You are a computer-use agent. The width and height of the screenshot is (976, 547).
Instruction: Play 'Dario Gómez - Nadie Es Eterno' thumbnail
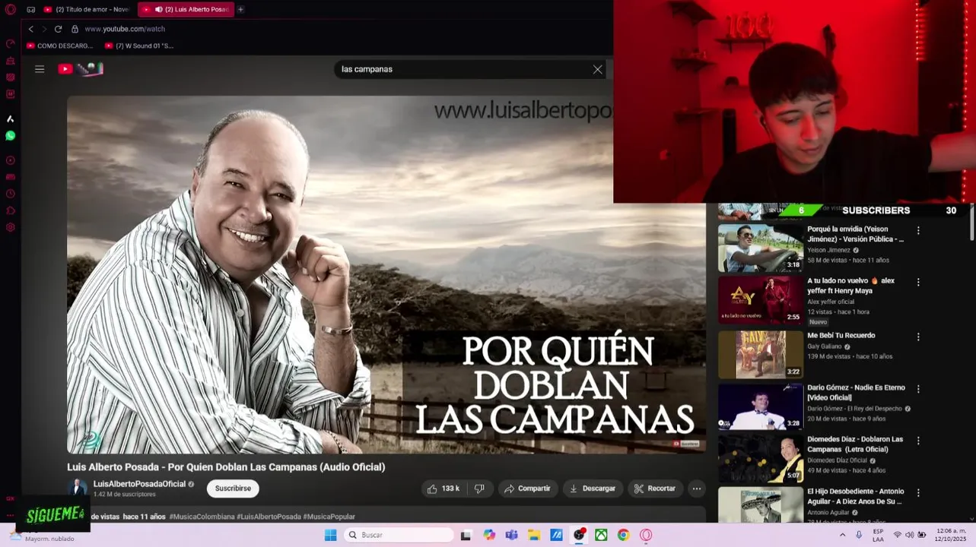pos(761,406)
